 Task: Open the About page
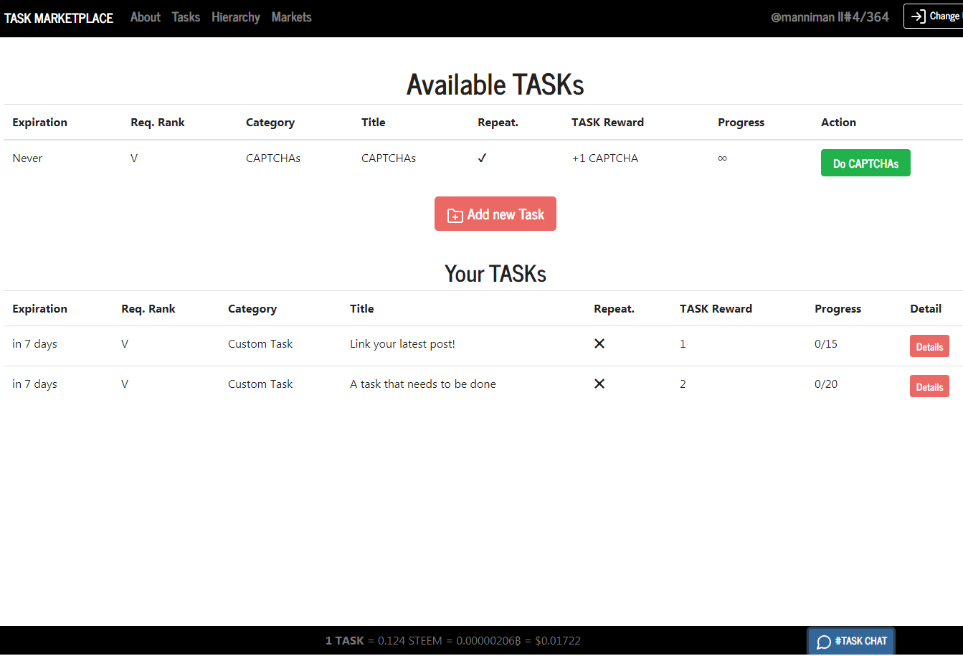[x=145, y=17]
